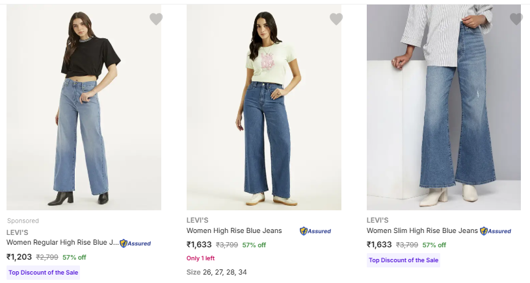The height and width of the screenshot is (283, 530).
Task: Wishlist the Women Regular High Rise jeans
Action: pyautogui.click(x=156, y=19)
